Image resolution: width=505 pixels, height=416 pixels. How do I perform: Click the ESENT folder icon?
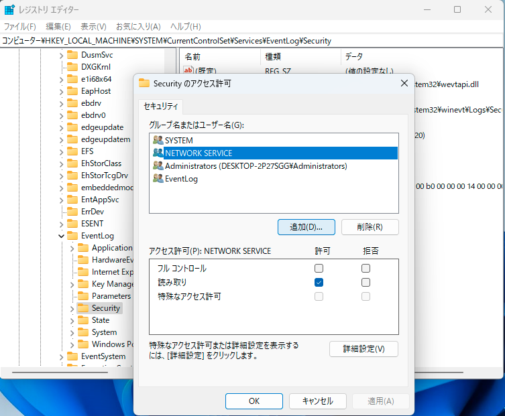pos(72,224)
